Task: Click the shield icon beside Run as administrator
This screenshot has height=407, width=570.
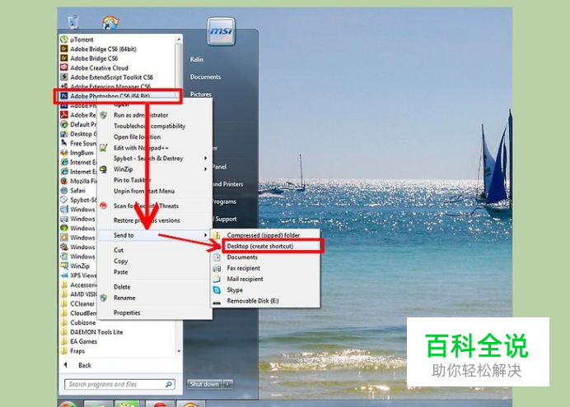Action: tap(104, 115)
